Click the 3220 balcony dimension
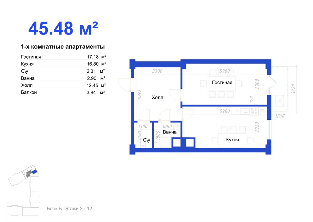The width and height of the screenshot is (313, 222). click(x=293, y=89)
